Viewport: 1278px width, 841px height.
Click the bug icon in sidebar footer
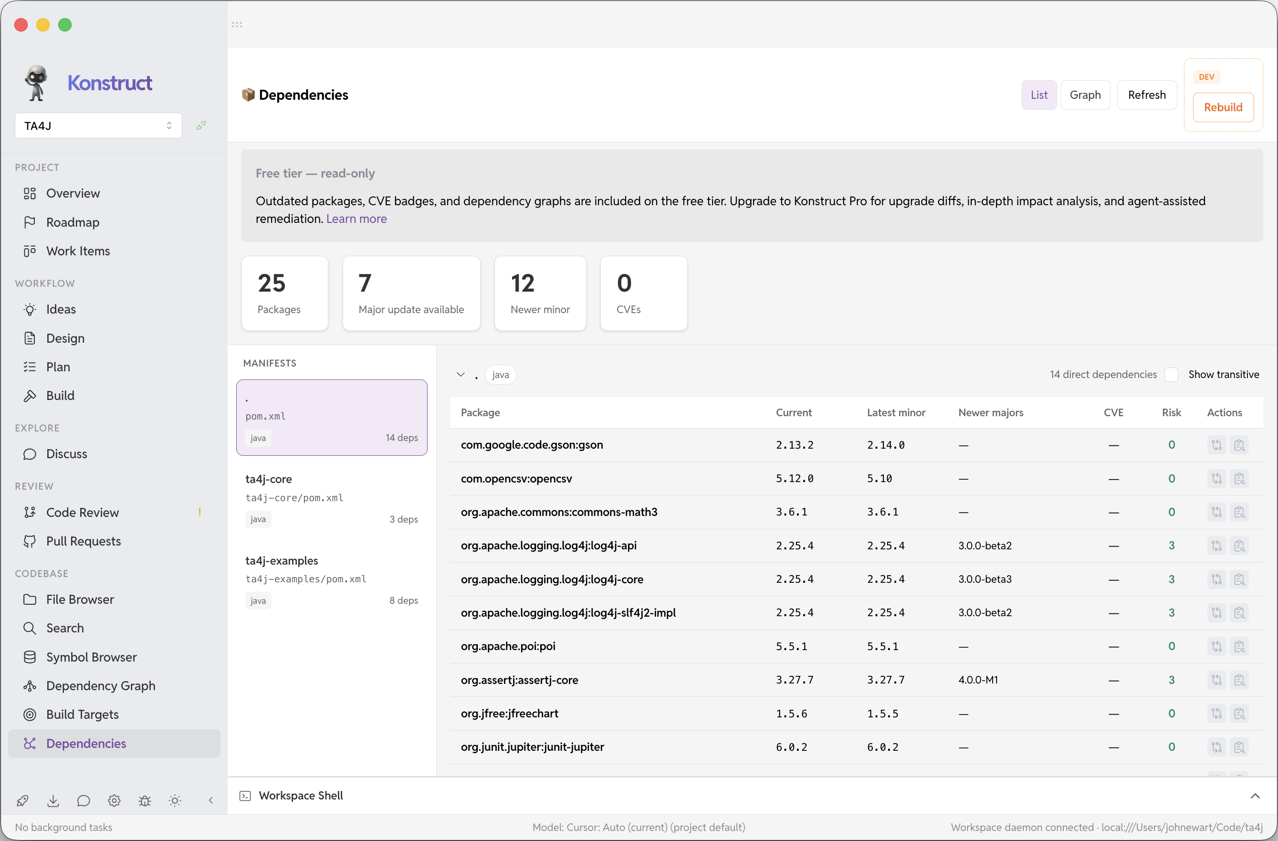pyautogui.click(x=145, y=801)
